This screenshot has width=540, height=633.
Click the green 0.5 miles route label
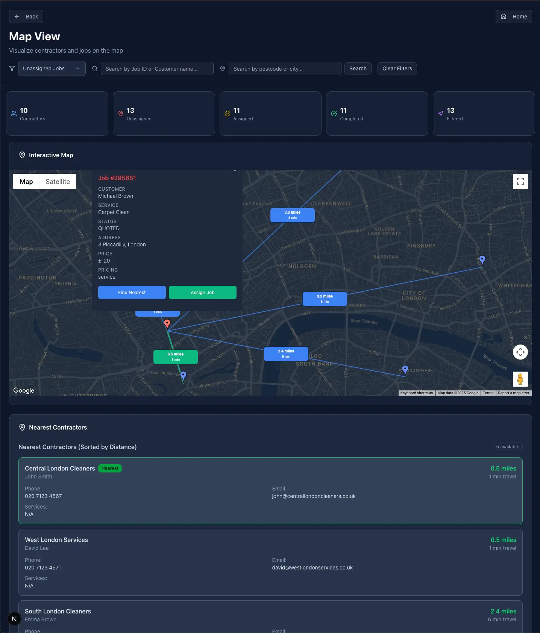176,357
